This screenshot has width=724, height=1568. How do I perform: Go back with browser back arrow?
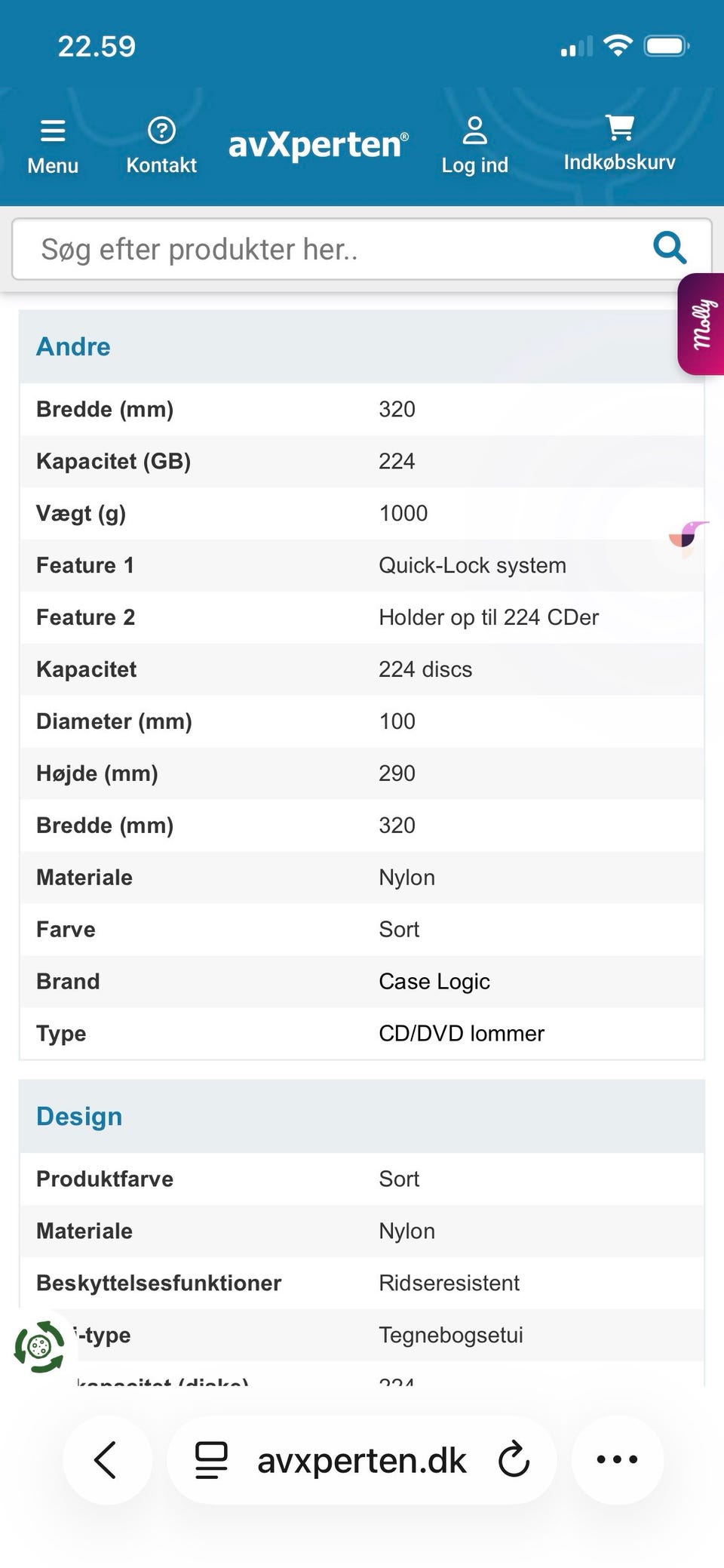(x=106, y=1459)
